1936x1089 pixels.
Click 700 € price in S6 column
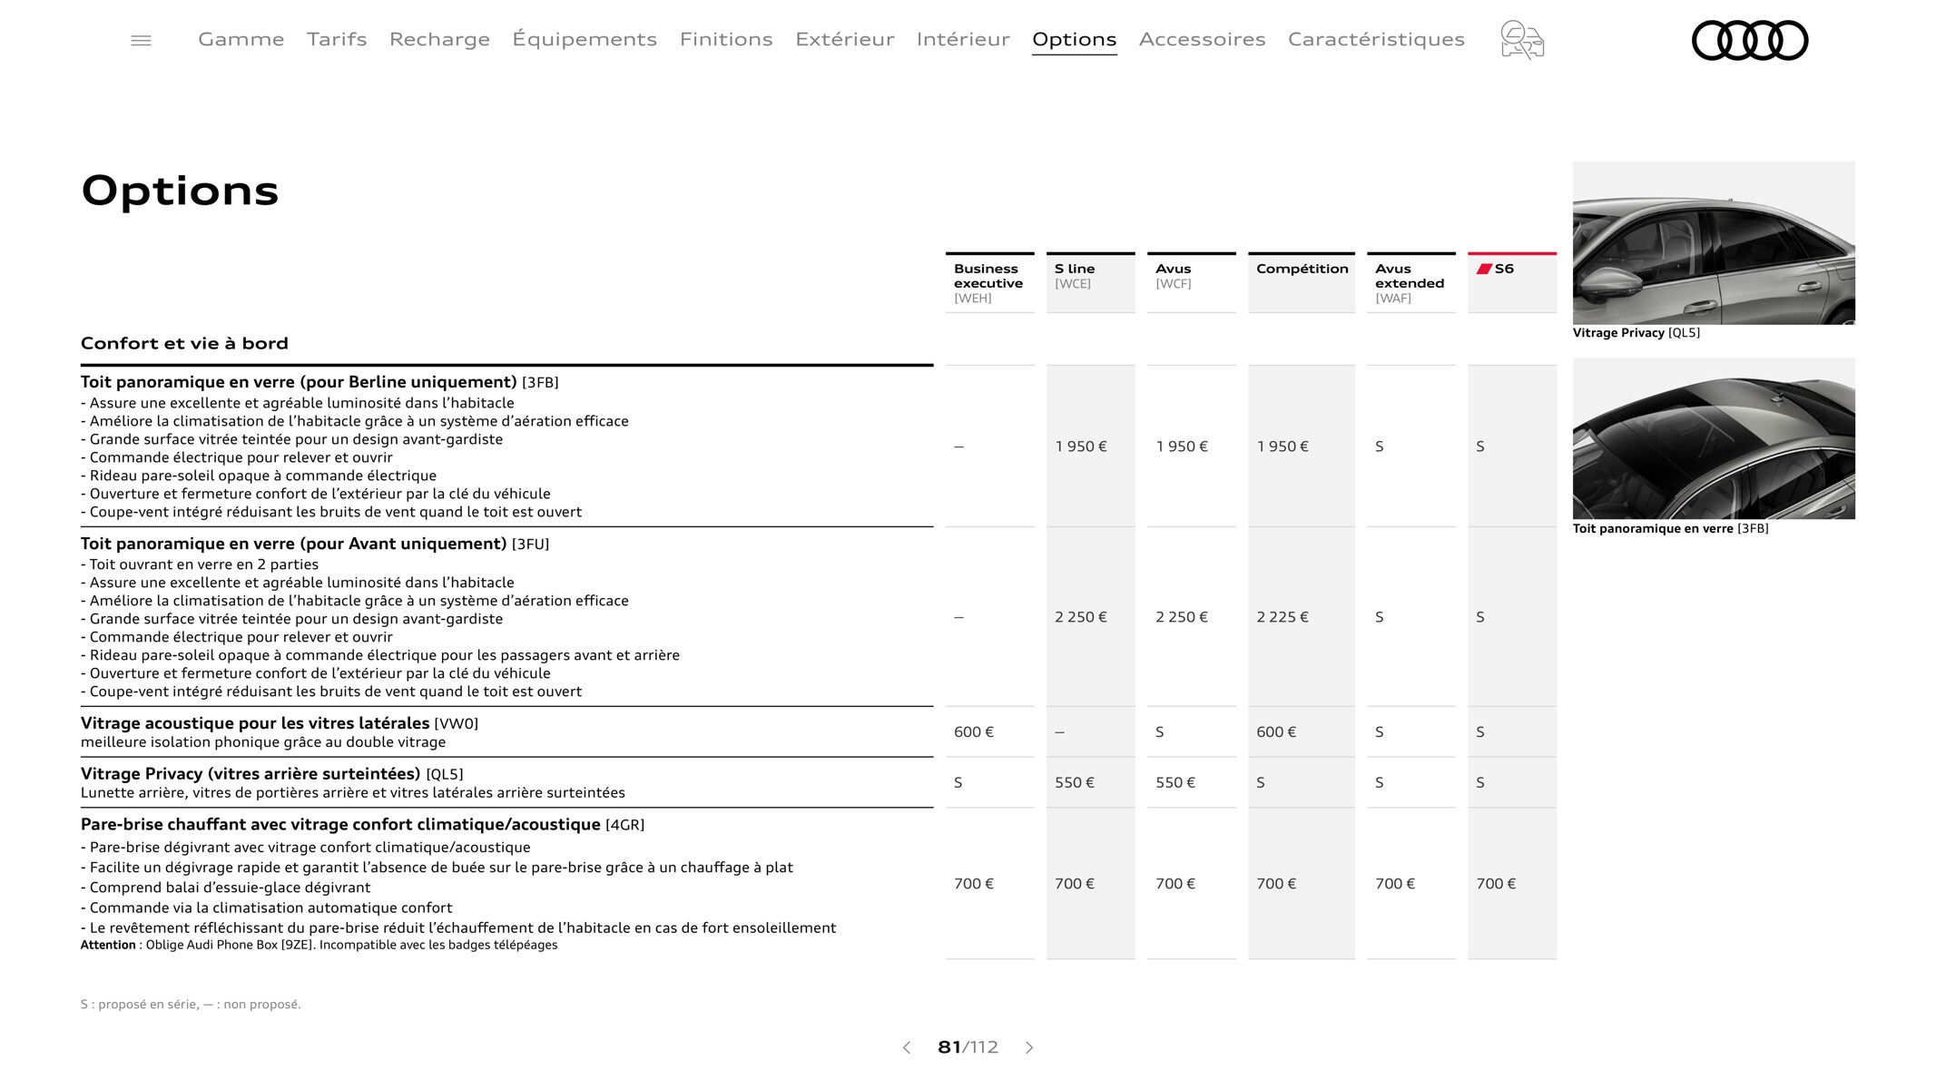tap(1496, 883)
